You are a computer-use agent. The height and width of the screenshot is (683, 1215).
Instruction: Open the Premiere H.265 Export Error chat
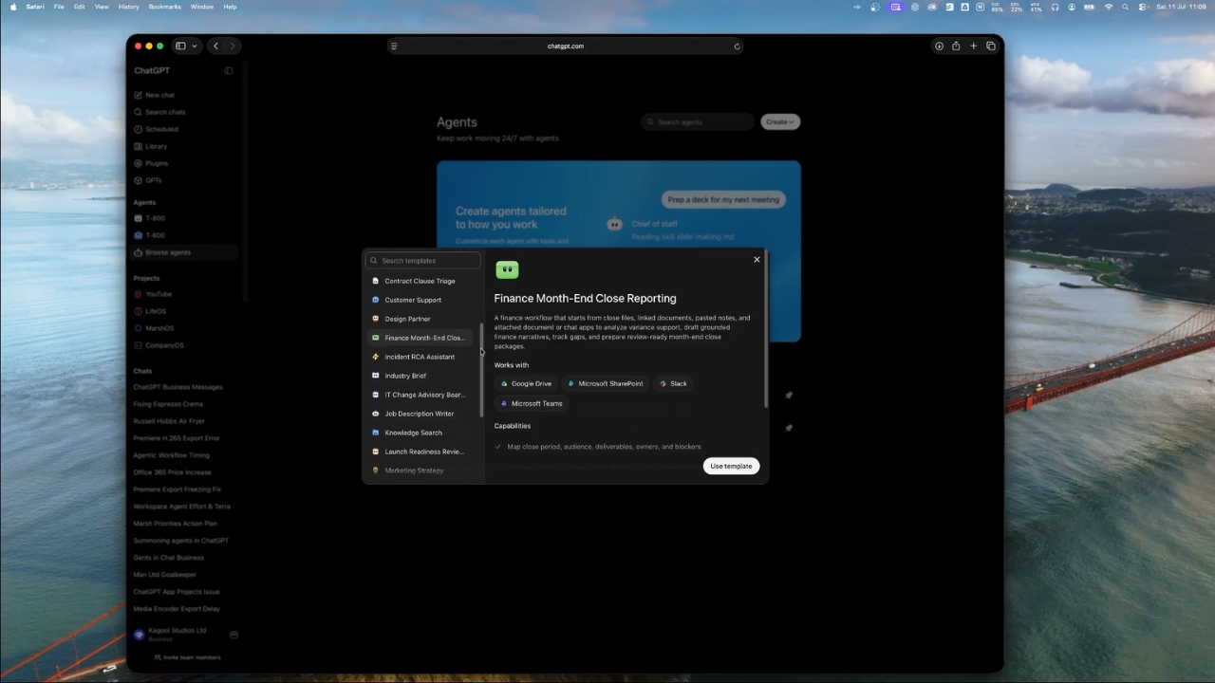point(177,438)
